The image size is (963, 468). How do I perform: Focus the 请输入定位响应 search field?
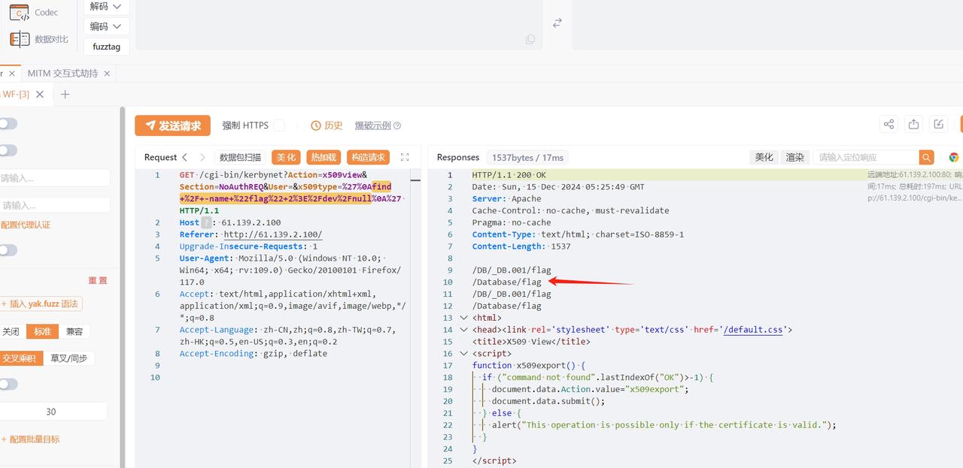pos(865,157)
